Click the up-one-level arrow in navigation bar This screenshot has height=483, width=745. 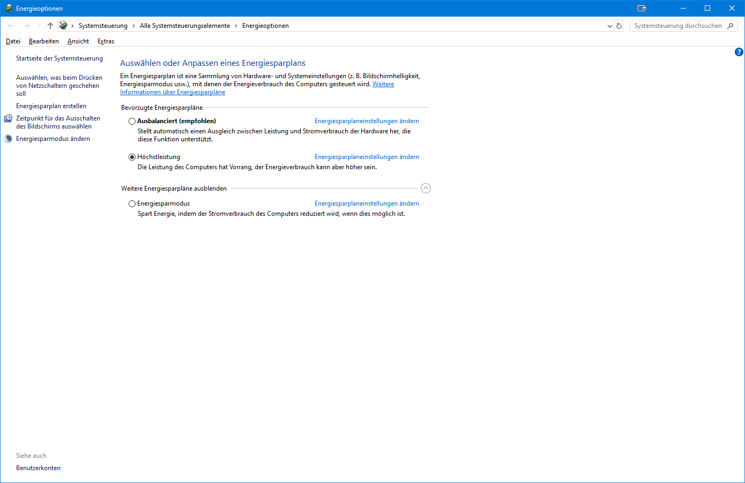coord(50,25)
